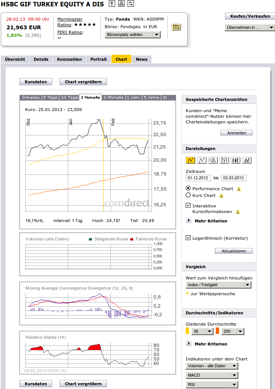Select the OHLC chart display icon

224,160
